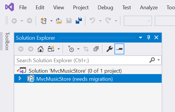175x112 pixels.
Task: Click the Save All icon
Action: point(79,21)
